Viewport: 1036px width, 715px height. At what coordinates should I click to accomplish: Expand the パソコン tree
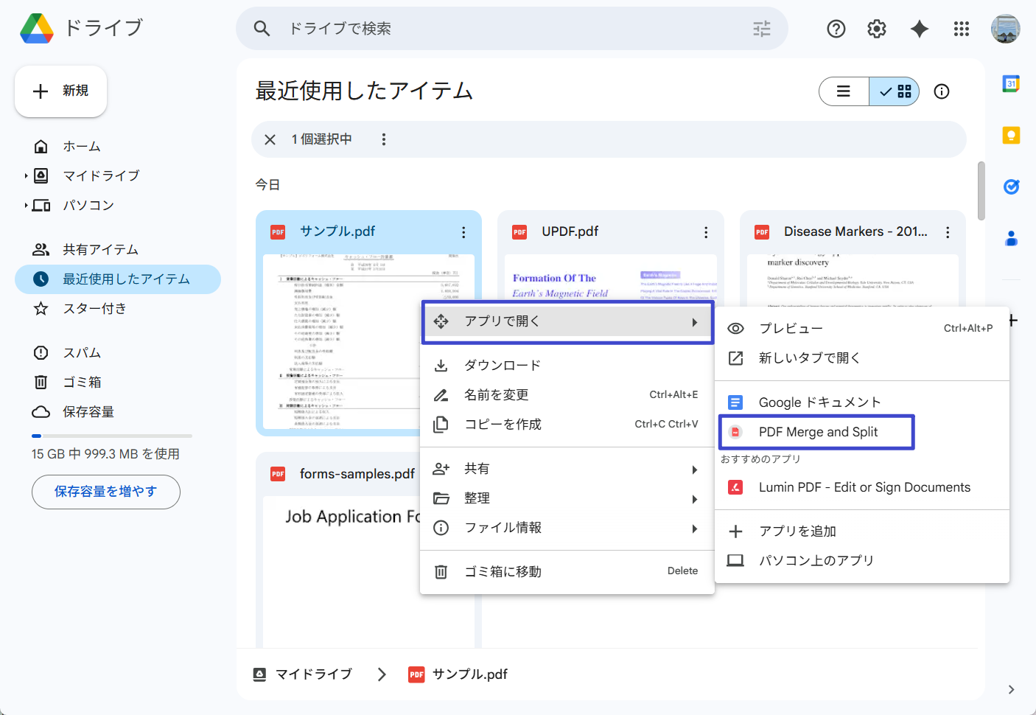coord(26,205)
